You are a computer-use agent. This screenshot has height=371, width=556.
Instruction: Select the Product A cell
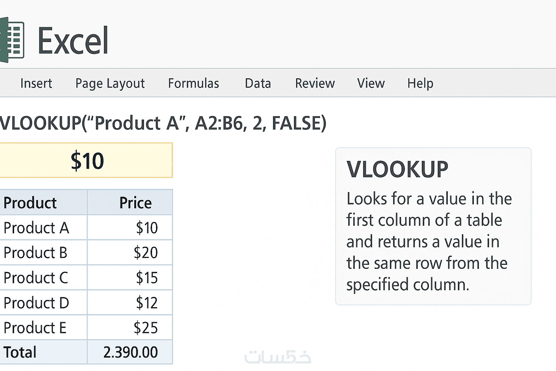click(43, 228)
